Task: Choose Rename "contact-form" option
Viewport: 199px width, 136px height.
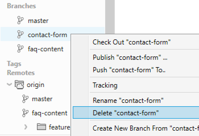Action: (x=128, y=100)
